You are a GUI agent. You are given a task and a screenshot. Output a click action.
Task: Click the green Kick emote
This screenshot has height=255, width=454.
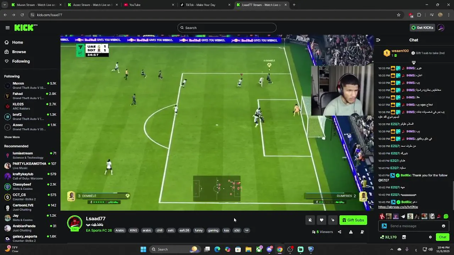click(446, 216)
